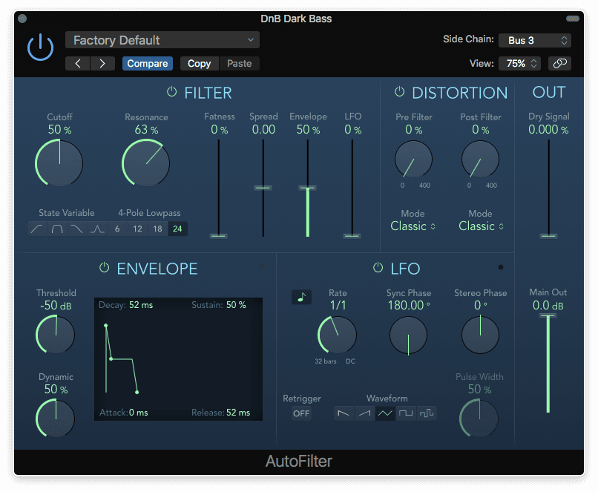598x492 pixels.
Task: Load the next preset with right arrow
Action: coord(102,63)
